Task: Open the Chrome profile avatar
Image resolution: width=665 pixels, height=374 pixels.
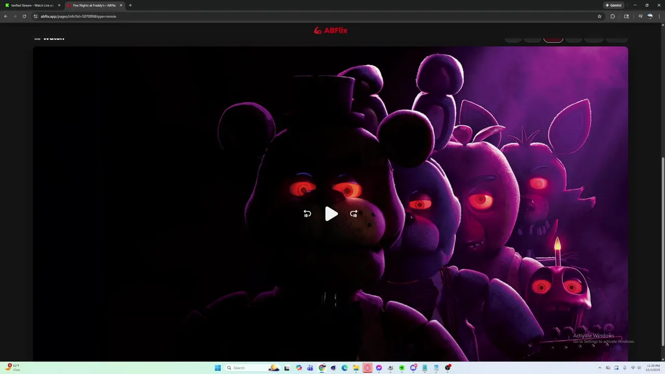Action: [650, 16]
